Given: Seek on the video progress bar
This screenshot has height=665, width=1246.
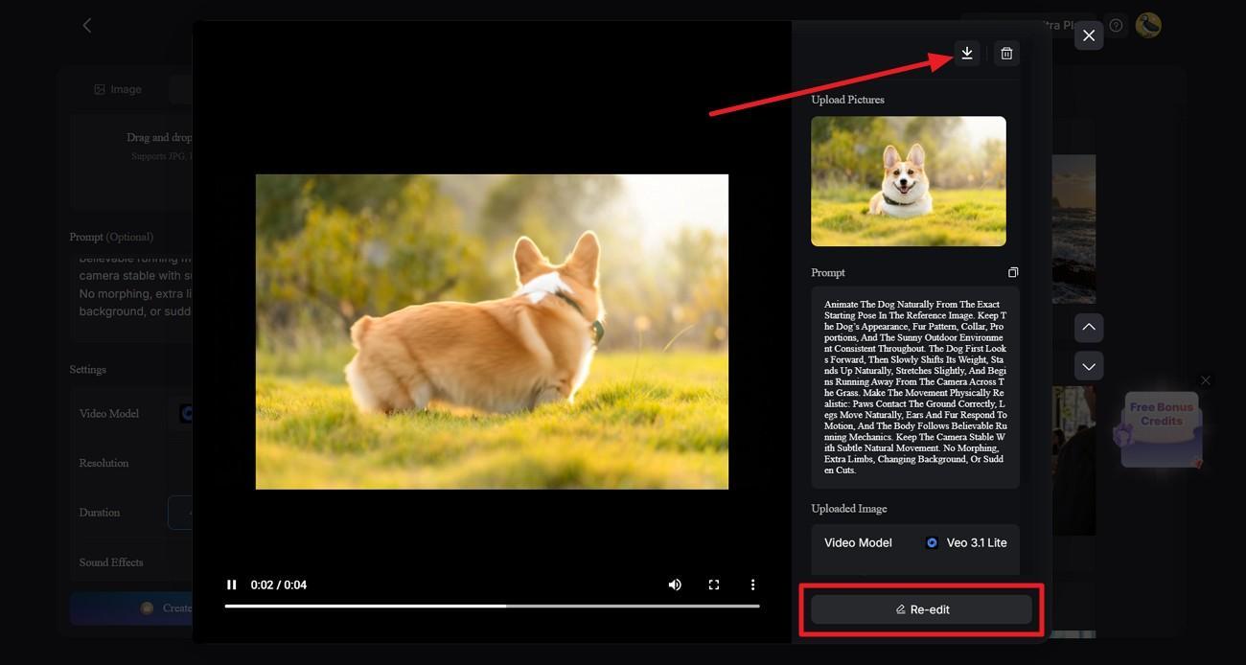Looking at the screenshot, I should point(492,606).
